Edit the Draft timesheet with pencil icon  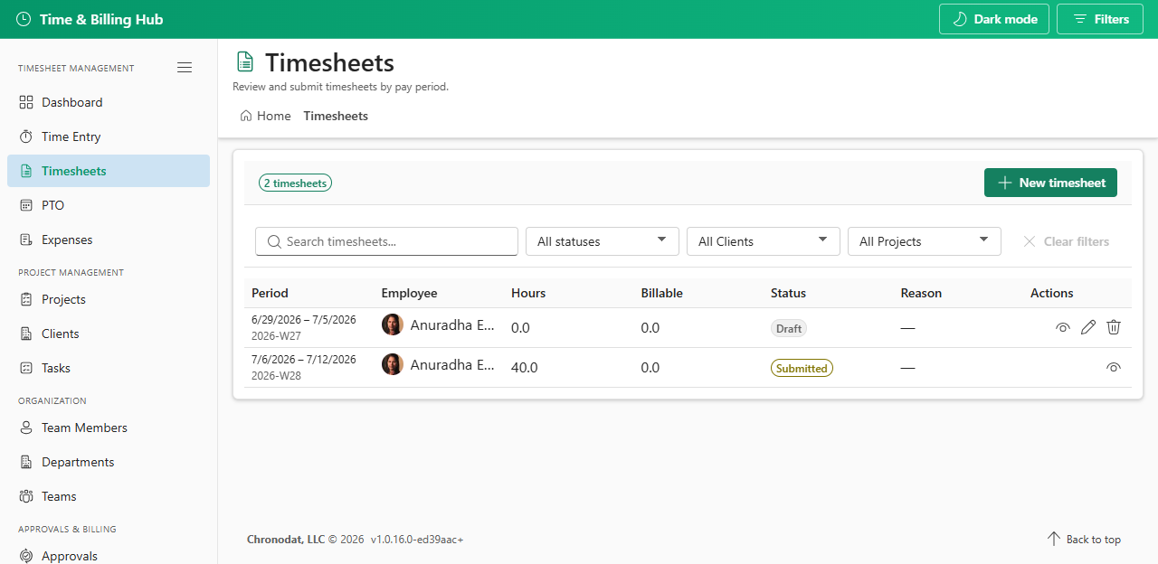pyautogui.click(x=1088, y=327)
